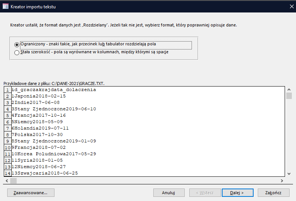Click the vertical scrollbar up arrow
The height and width of the screenshot is (201, 296).
[289, 90]
